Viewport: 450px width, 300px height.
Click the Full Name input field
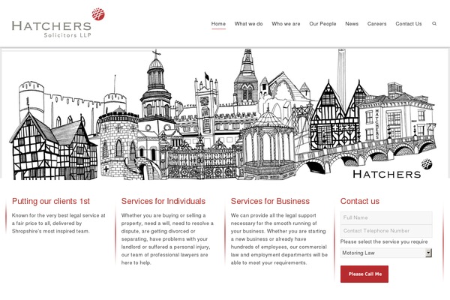pos(386,218)
